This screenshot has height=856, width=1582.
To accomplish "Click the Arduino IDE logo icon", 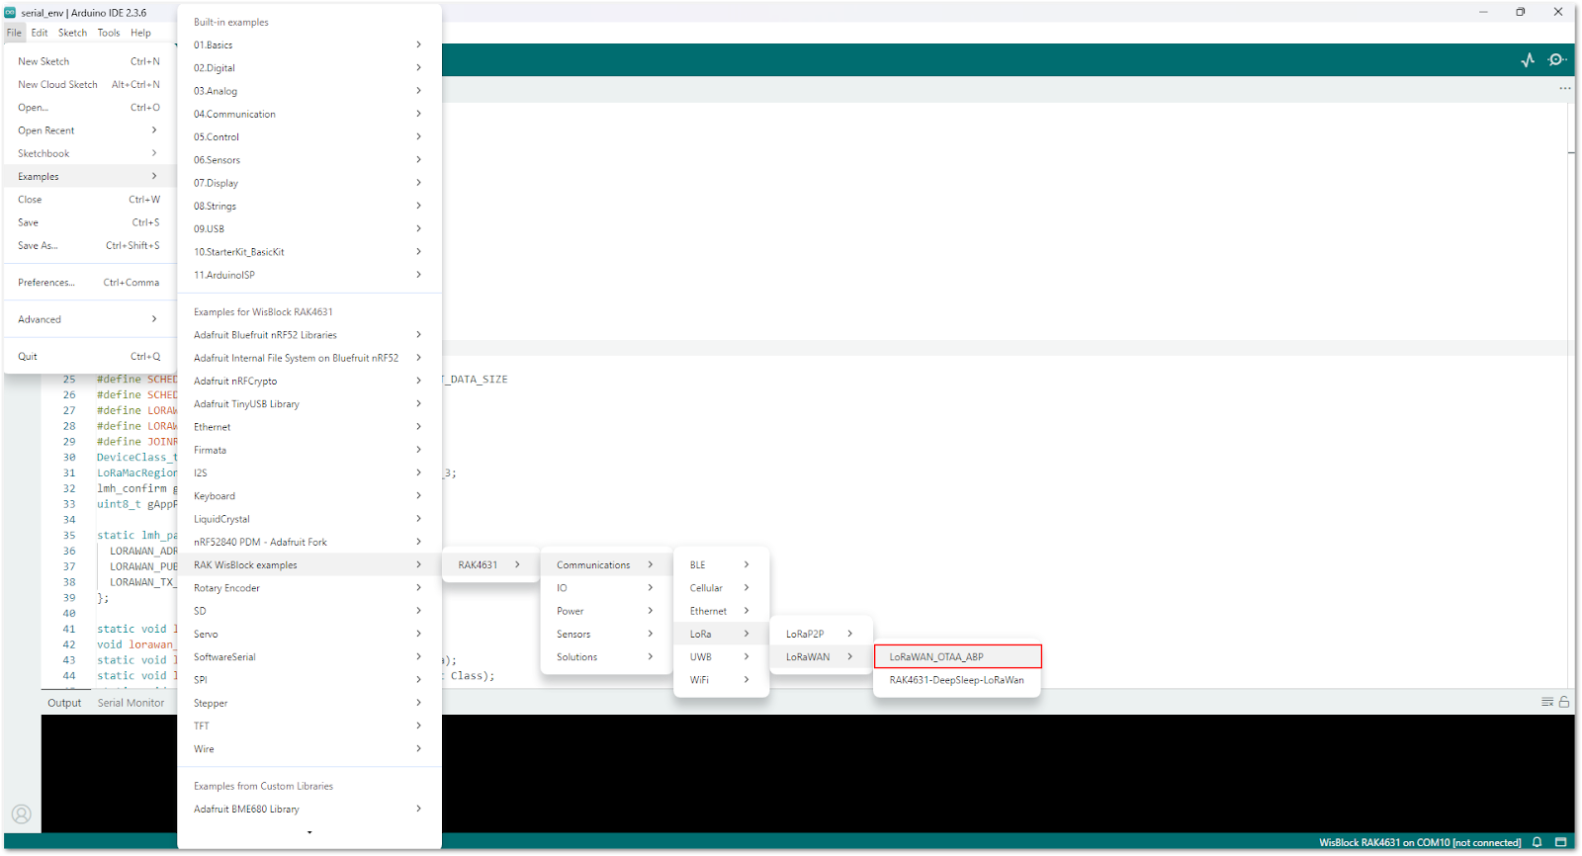I will [x=10, y=13].
